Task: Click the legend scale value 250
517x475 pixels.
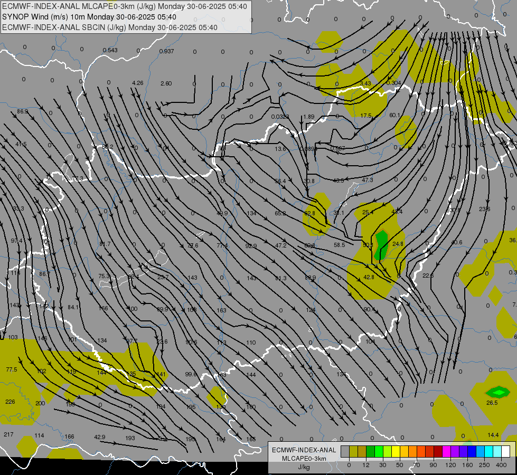Action: coord(484,465)
